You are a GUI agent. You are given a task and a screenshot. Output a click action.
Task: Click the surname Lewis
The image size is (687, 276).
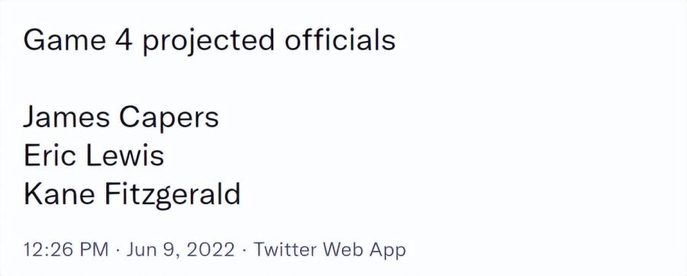click(x=126, y=155)
